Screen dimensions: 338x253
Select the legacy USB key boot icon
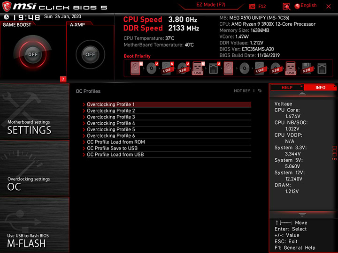coord(291,68)
